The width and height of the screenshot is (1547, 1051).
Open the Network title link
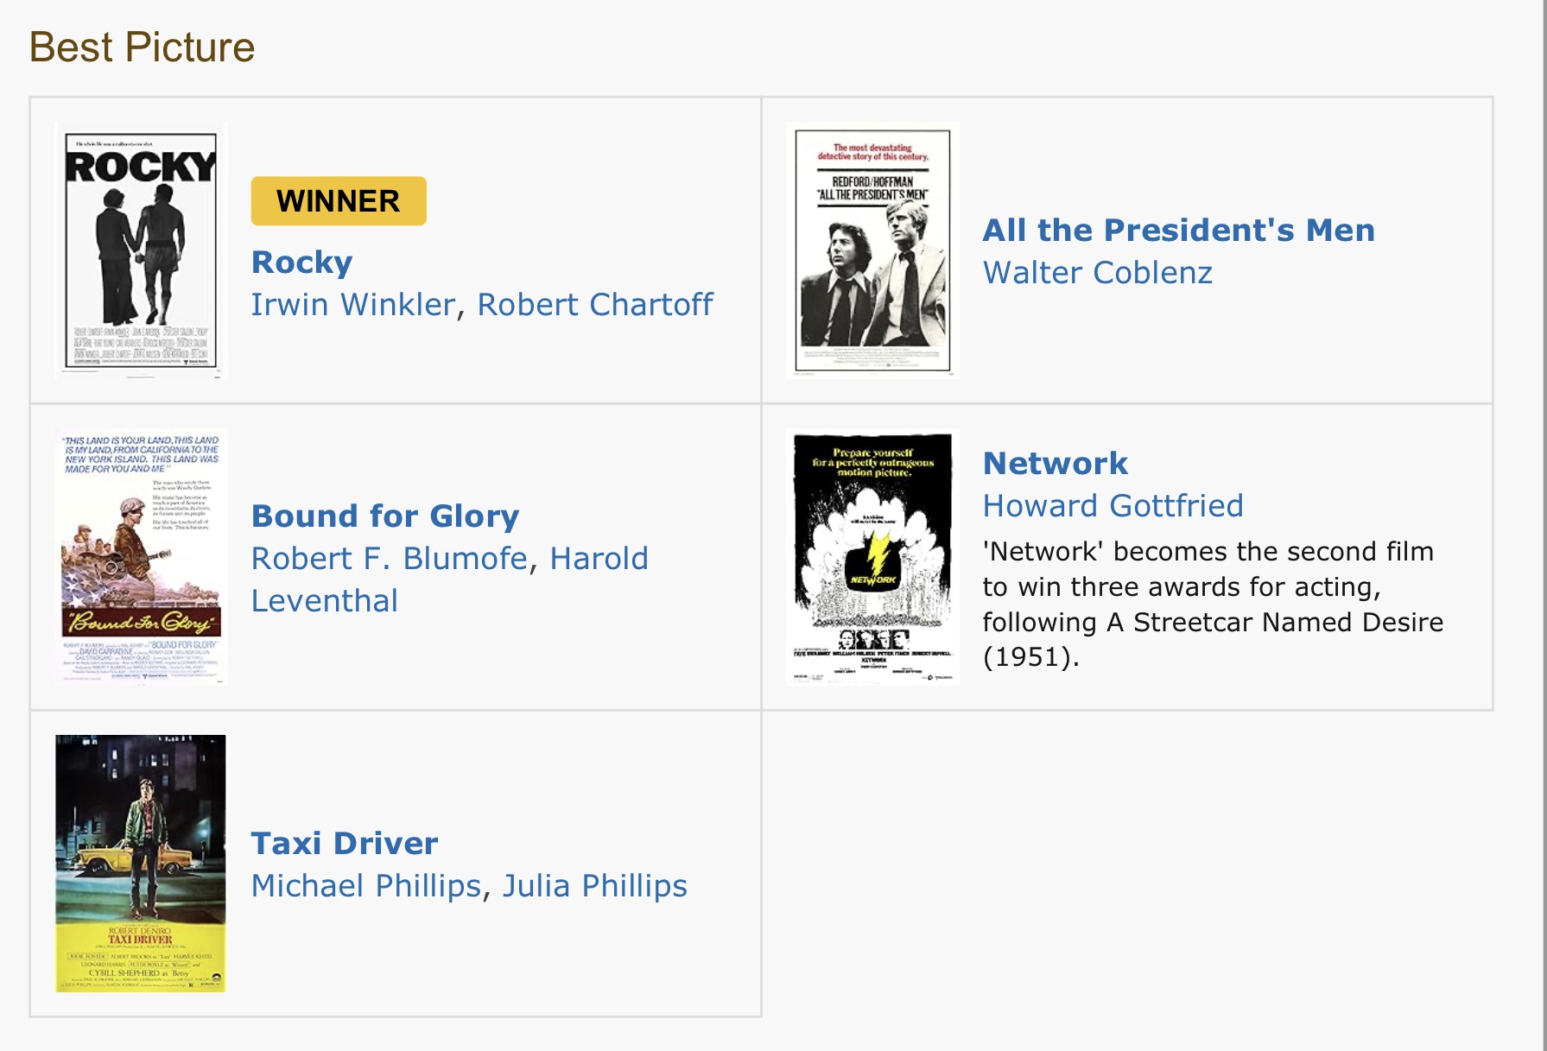coord(1055,464)
